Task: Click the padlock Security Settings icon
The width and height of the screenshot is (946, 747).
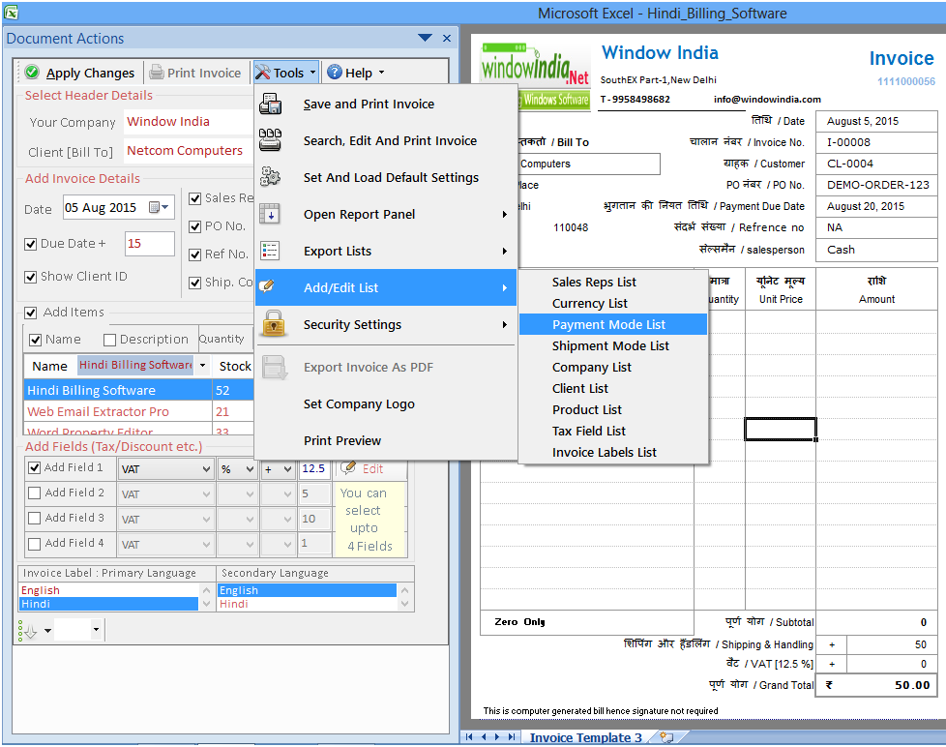Action: point(274,323)
